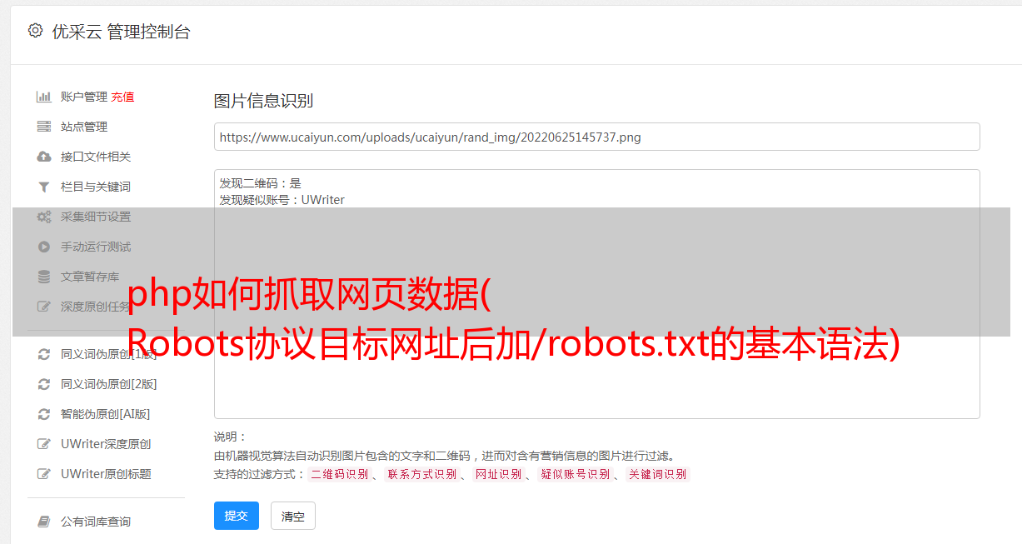The width and height of the screenshot is (1022, 544).
Task: Open UWriter原创标题 menu item
Action: click(106, 474)
